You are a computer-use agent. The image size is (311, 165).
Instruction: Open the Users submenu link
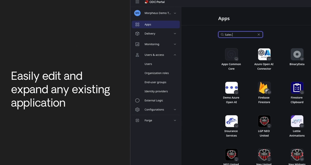pos(148,64)
